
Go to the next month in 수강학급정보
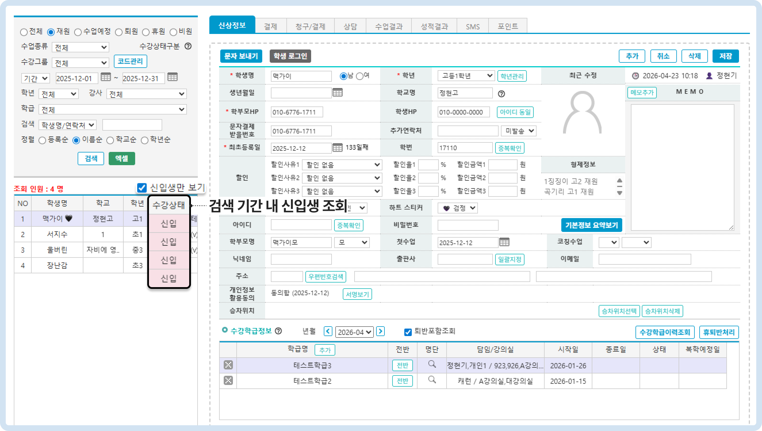(x=380, y=331)
